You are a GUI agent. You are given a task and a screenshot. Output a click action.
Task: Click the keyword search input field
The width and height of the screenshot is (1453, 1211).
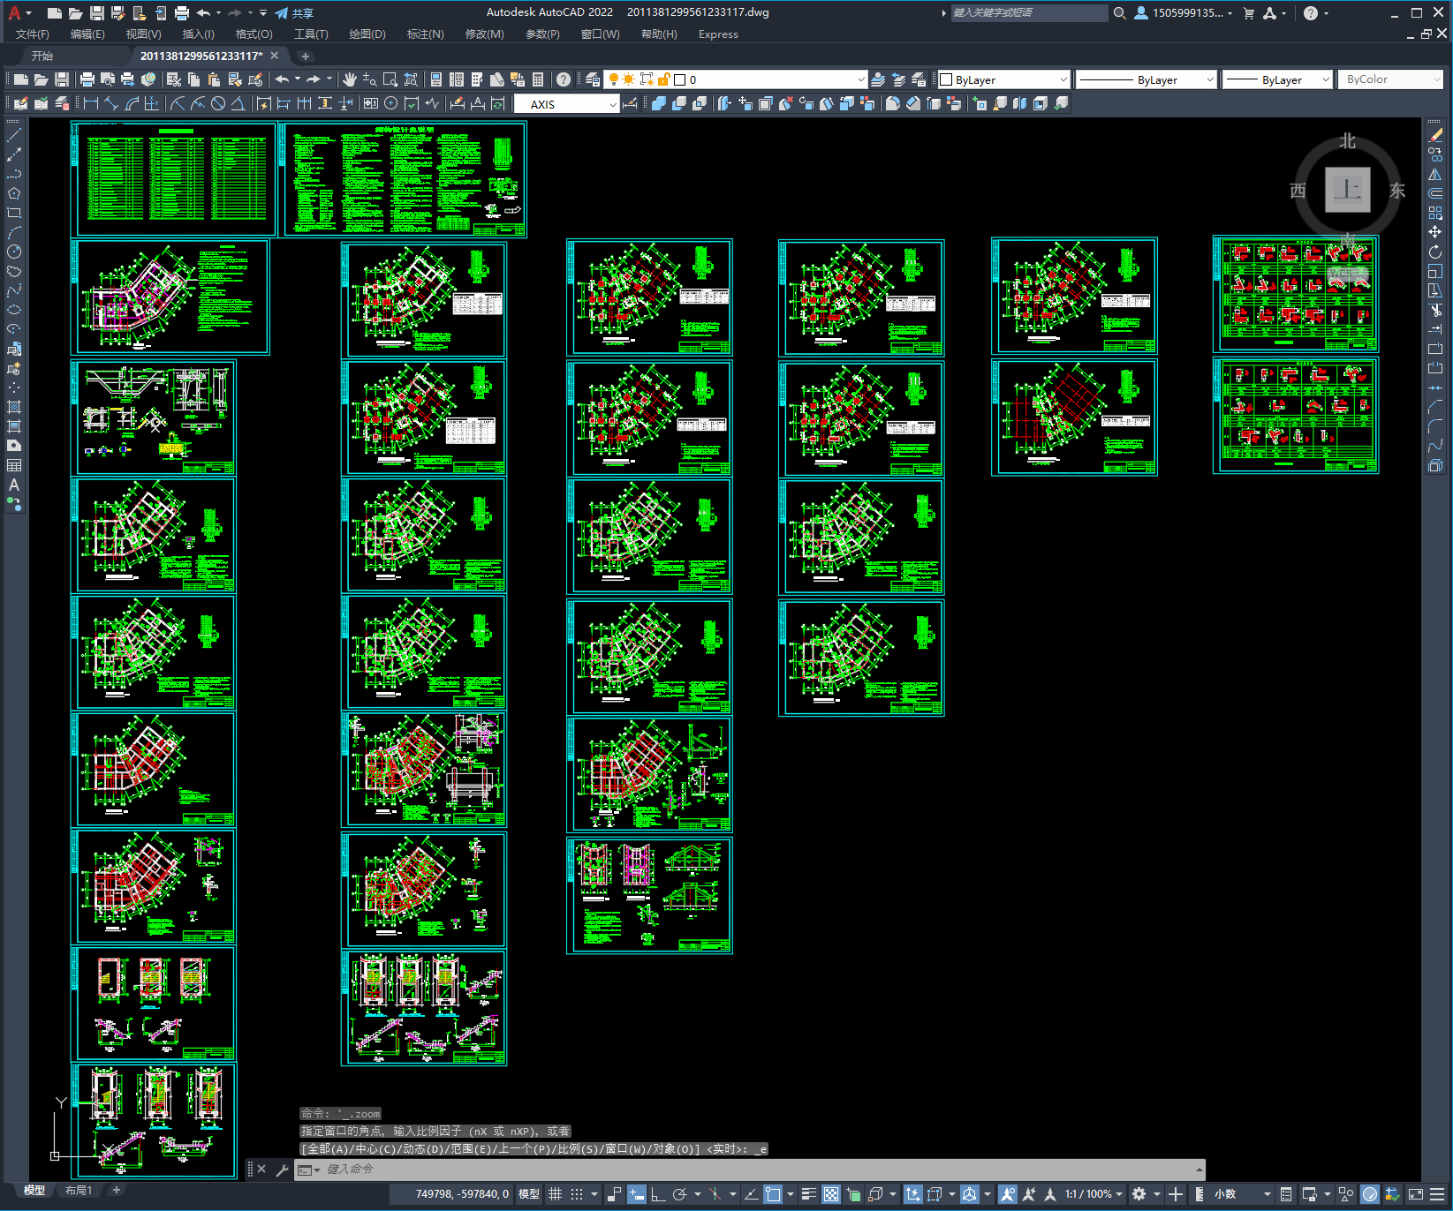click(1029, 12)
